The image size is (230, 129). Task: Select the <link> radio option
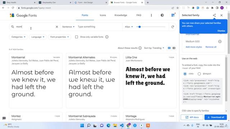[x=185, y=74]
